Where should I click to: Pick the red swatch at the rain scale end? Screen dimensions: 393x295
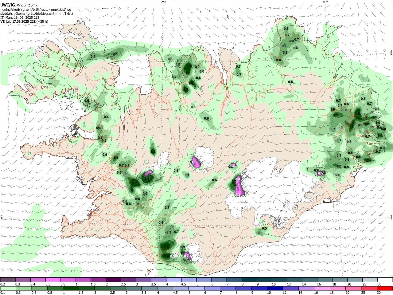[x=385, y=289]
